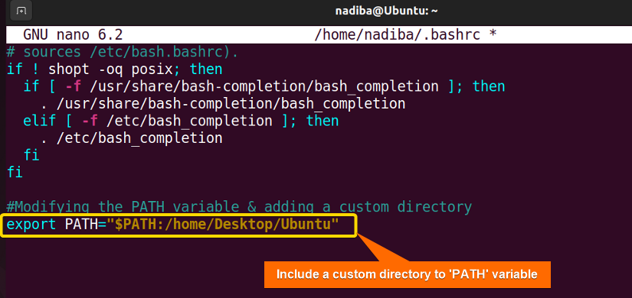Click the '. /etc/bash_completion' line
Screen dimensions: 632x298
(132, 138)
